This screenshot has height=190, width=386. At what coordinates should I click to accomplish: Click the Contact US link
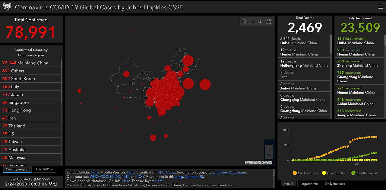point(194,176)
